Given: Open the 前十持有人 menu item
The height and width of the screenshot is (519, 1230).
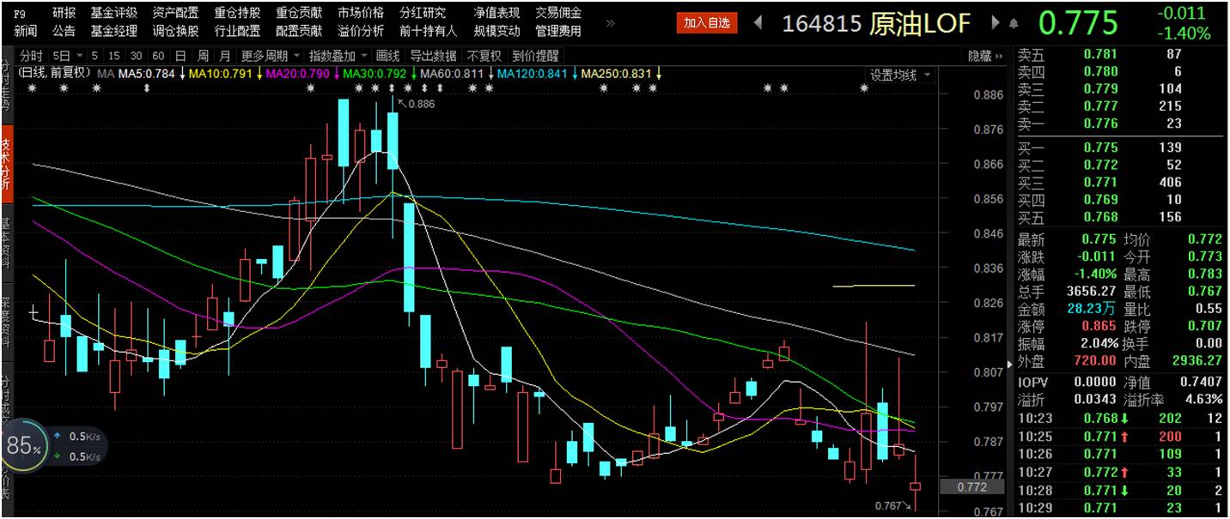Looking at the screenshot, I should (x=429, y=31).
